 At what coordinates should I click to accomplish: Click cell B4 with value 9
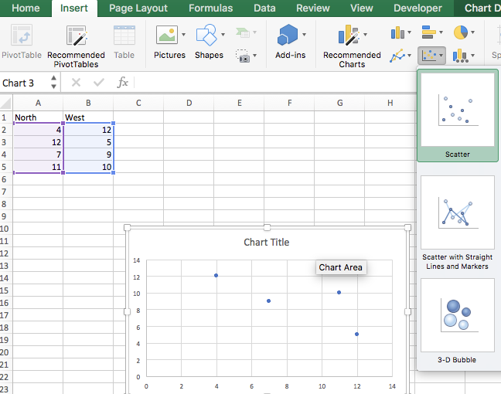pos(88,155)
